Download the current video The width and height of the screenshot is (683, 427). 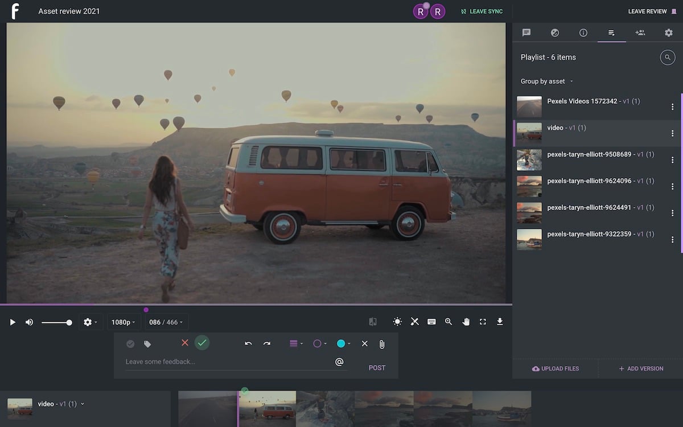click(x=500, y=322)
